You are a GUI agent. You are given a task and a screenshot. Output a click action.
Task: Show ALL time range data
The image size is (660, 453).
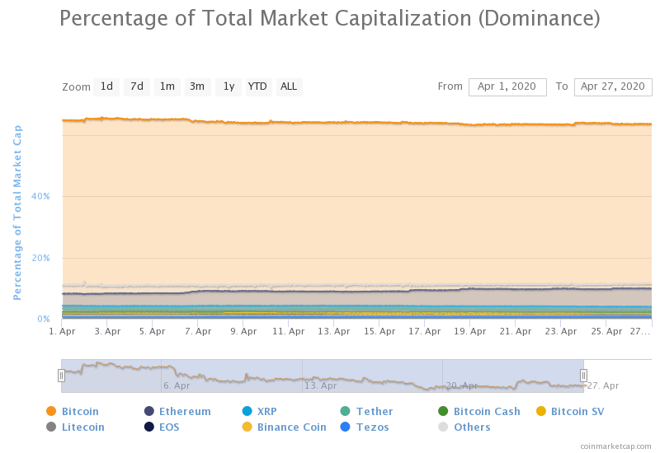289,86
